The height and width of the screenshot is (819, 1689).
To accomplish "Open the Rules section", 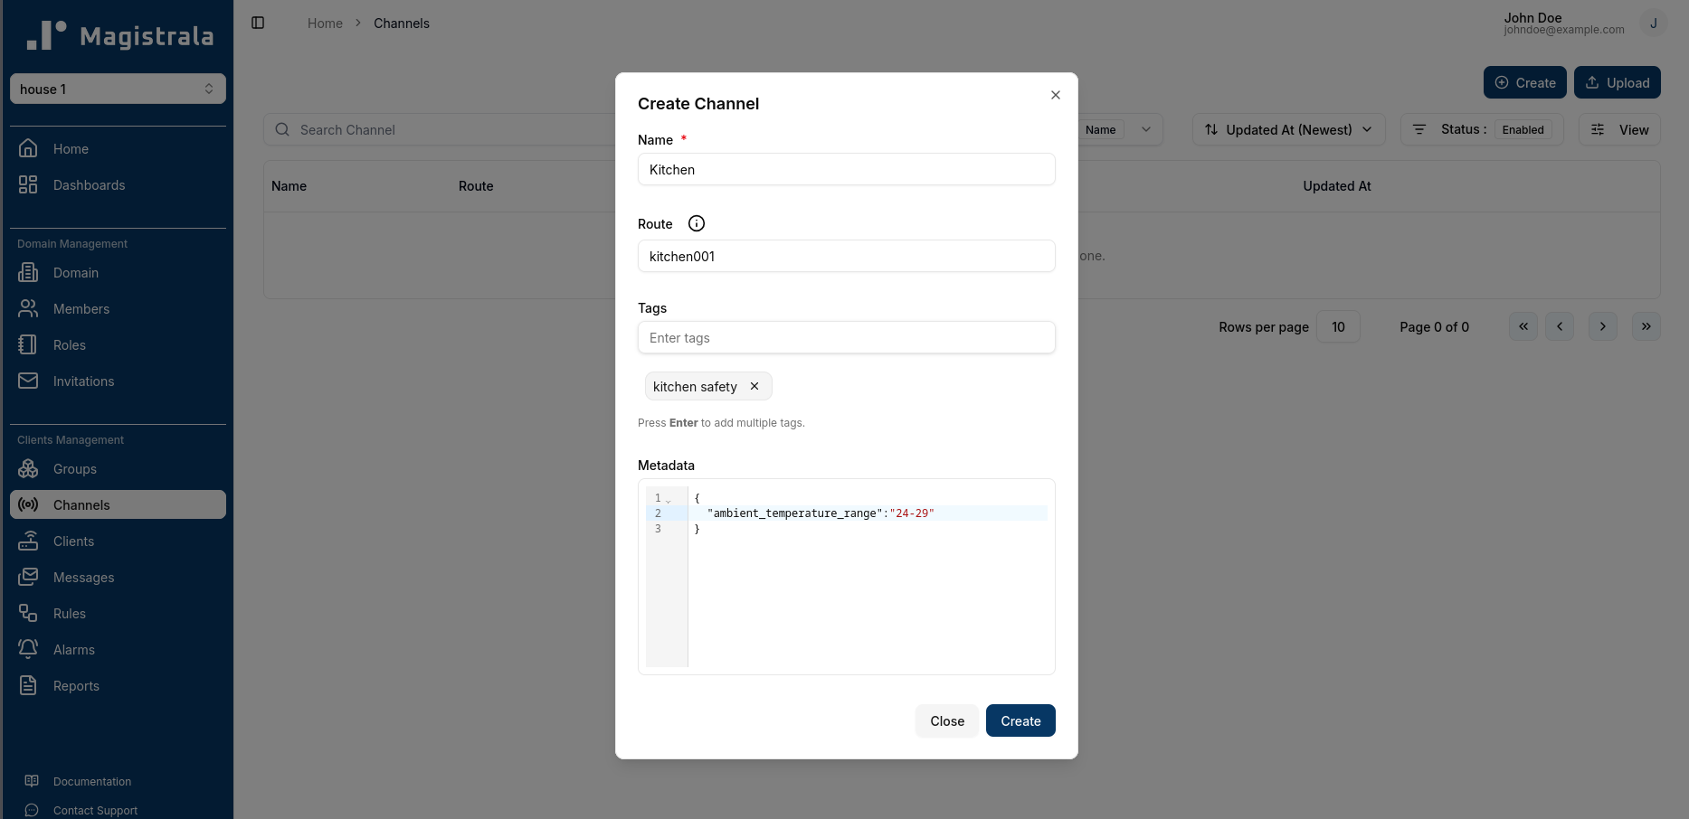I will tap(68, 613).
